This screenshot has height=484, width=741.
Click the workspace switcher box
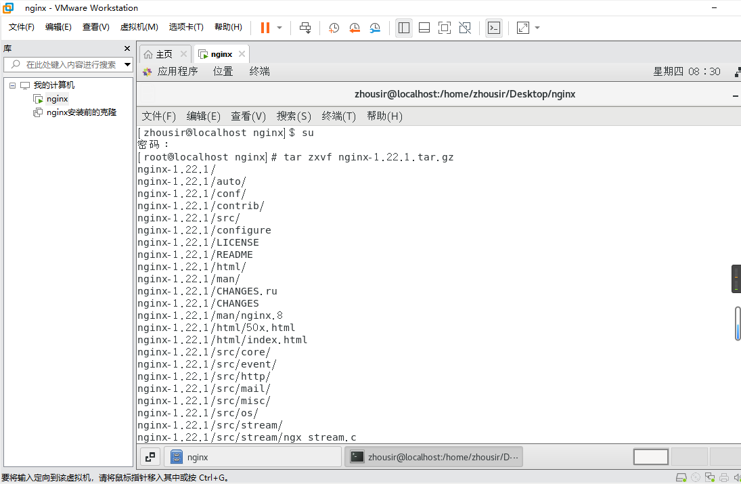click(651, 457)
